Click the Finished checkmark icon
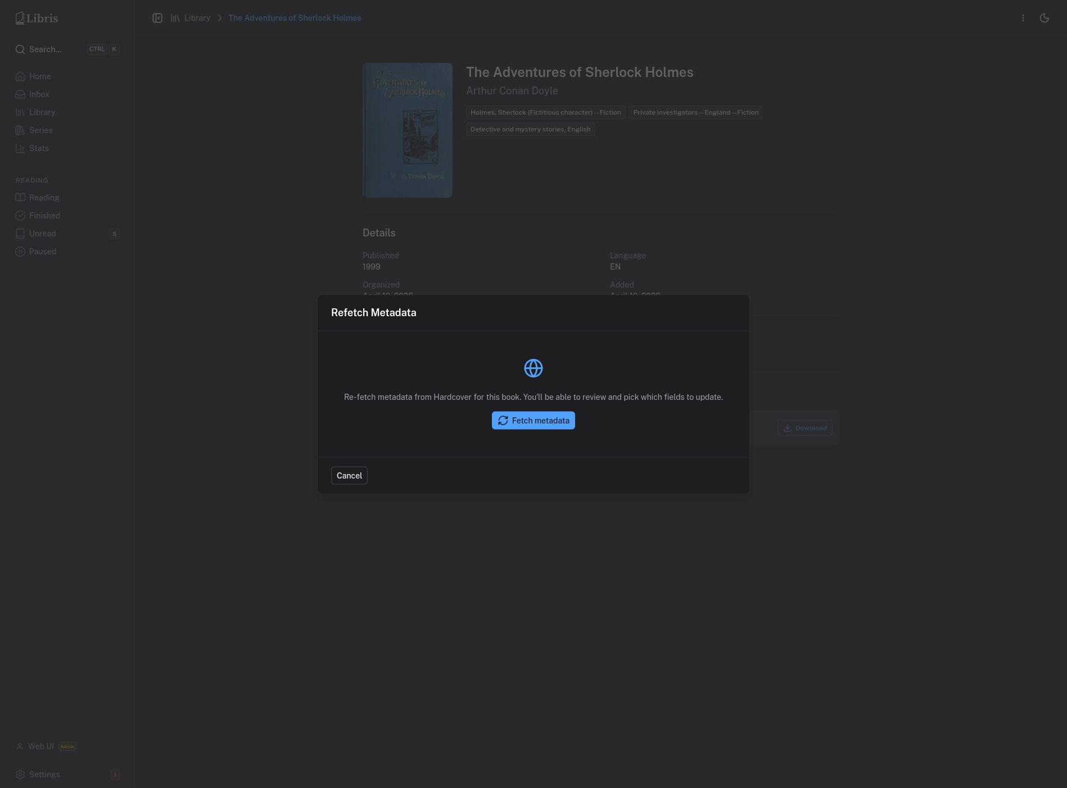1067x788 pixels. [x=20, y=216]
